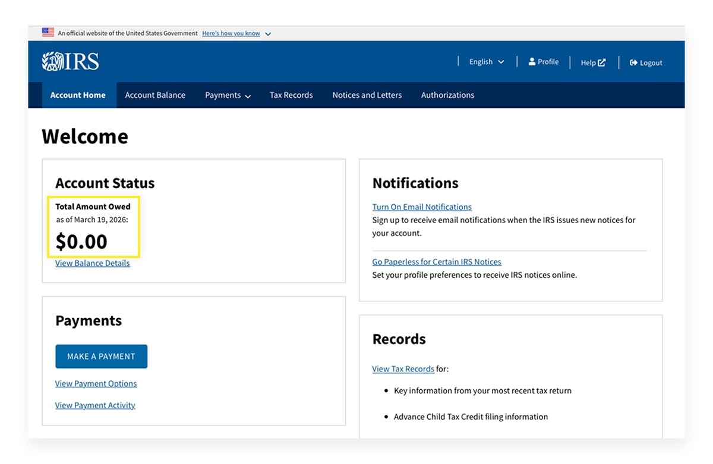Expand the Here's how you know banner
The image size is (713, 464).
click(x=231, y=33)
